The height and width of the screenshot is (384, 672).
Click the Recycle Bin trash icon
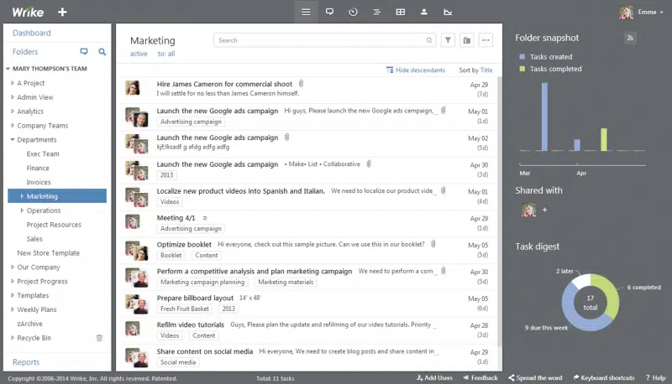[x=99, y=338]
